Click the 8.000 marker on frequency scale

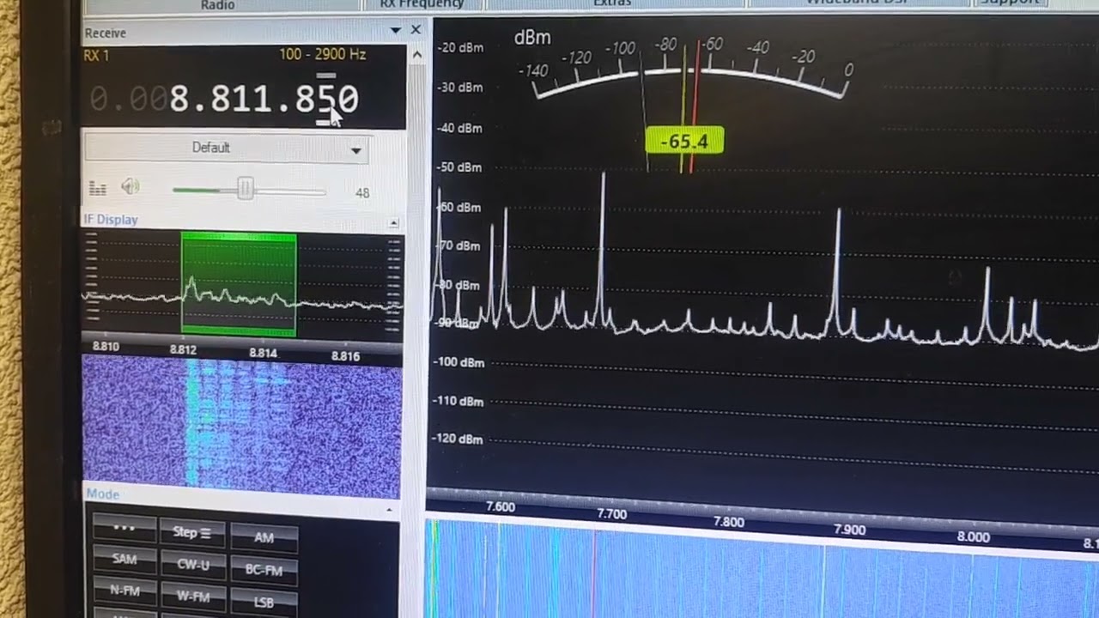pos(973,536)
